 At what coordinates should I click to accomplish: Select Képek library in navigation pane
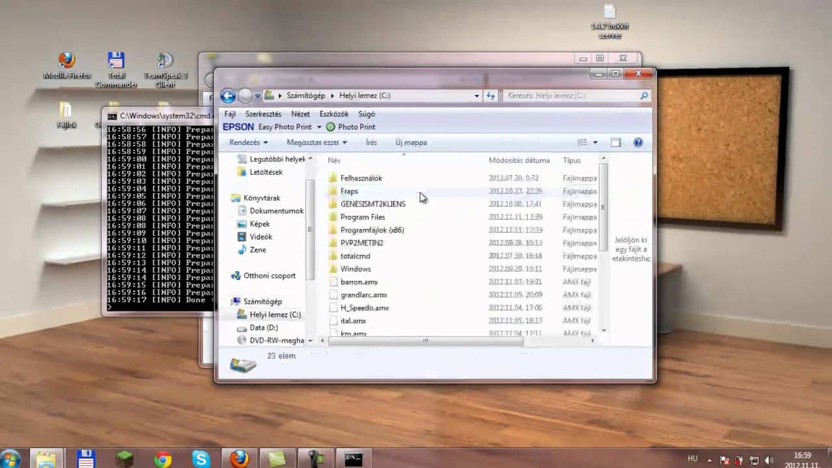click(259, 224)
